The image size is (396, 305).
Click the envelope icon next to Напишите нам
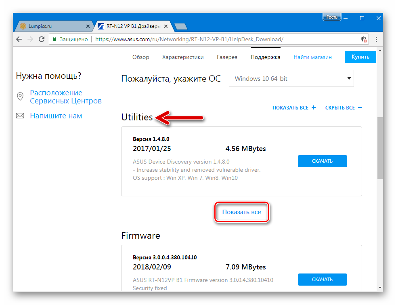(x=20, y=116)
